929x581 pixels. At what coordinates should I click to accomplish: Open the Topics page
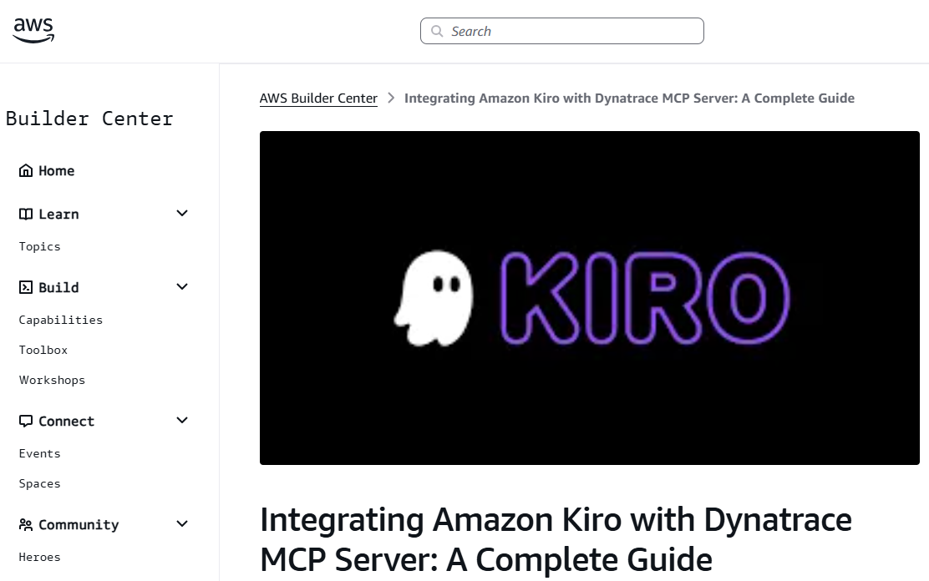click(x=39, y=246)
